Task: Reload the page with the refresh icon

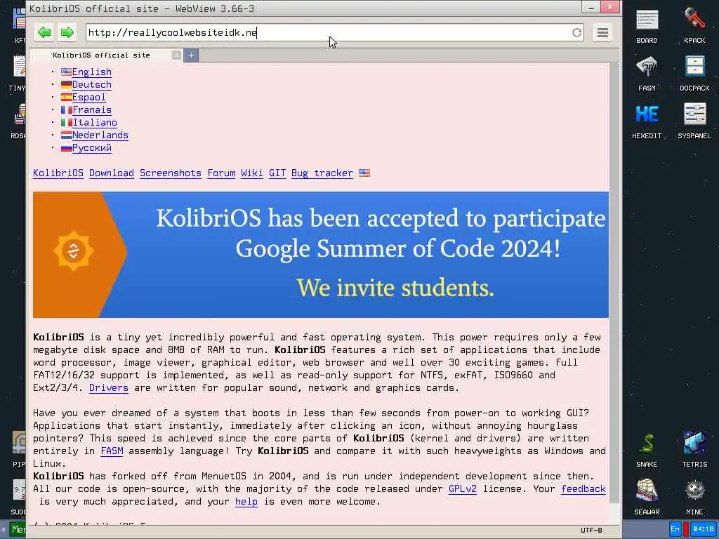Action: point(577,32)
